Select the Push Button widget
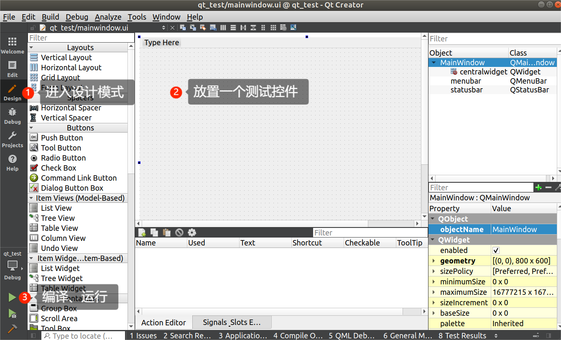561x340 pixels. tap(62, 138)
